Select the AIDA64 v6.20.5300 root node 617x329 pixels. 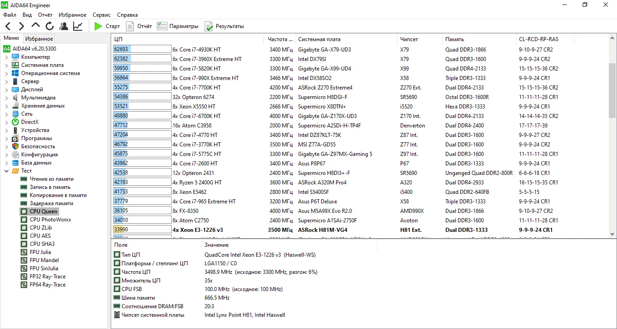[34, 49]
